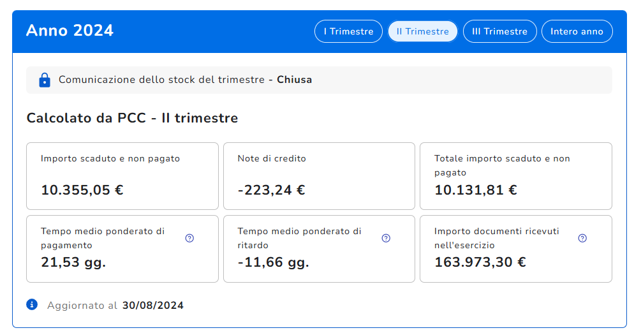Switch to the I Trimestre tab
This screenshot has height=335, width=634.
348,31
